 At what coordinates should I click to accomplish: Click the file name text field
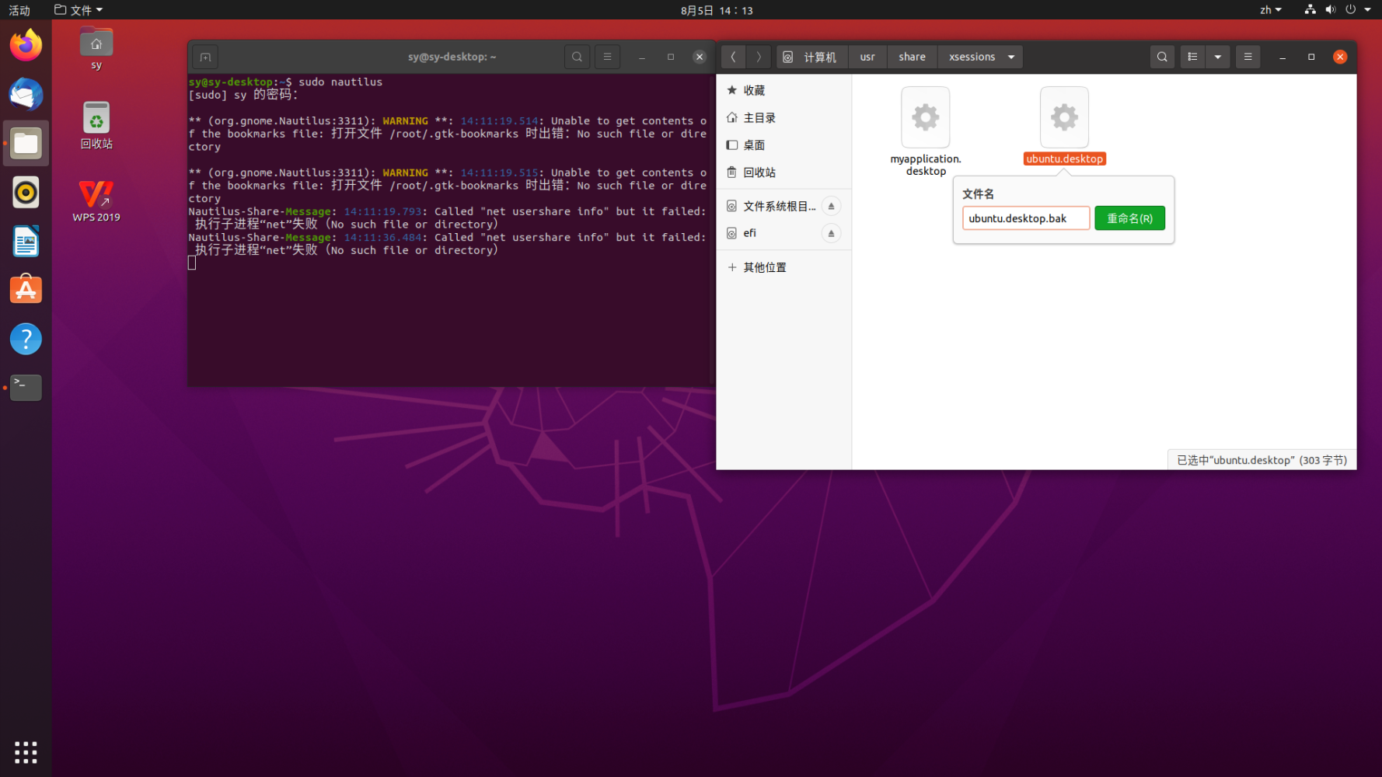[1025, 218]
